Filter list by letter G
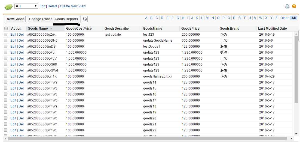 178,18
